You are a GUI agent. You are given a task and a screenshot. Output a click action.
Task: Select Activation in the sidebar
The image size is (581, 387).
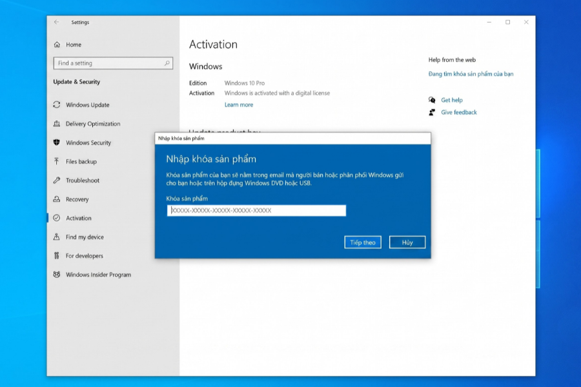79,218
